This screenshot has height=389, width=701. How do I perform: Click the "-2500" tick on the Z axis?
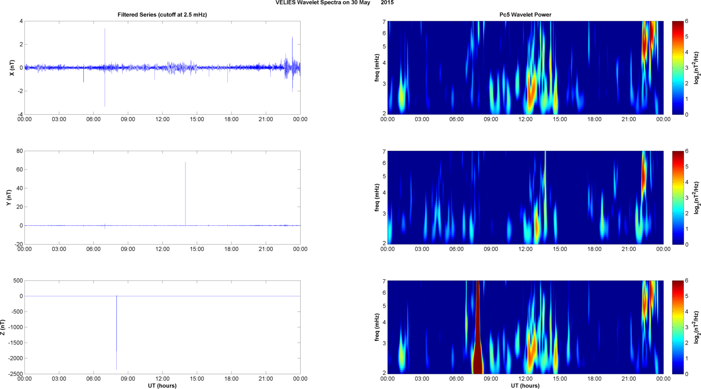15,374
